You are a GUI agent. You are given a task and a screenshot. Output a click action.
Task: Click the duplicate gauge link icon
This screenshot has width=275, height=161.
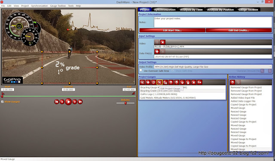[154, 82]
